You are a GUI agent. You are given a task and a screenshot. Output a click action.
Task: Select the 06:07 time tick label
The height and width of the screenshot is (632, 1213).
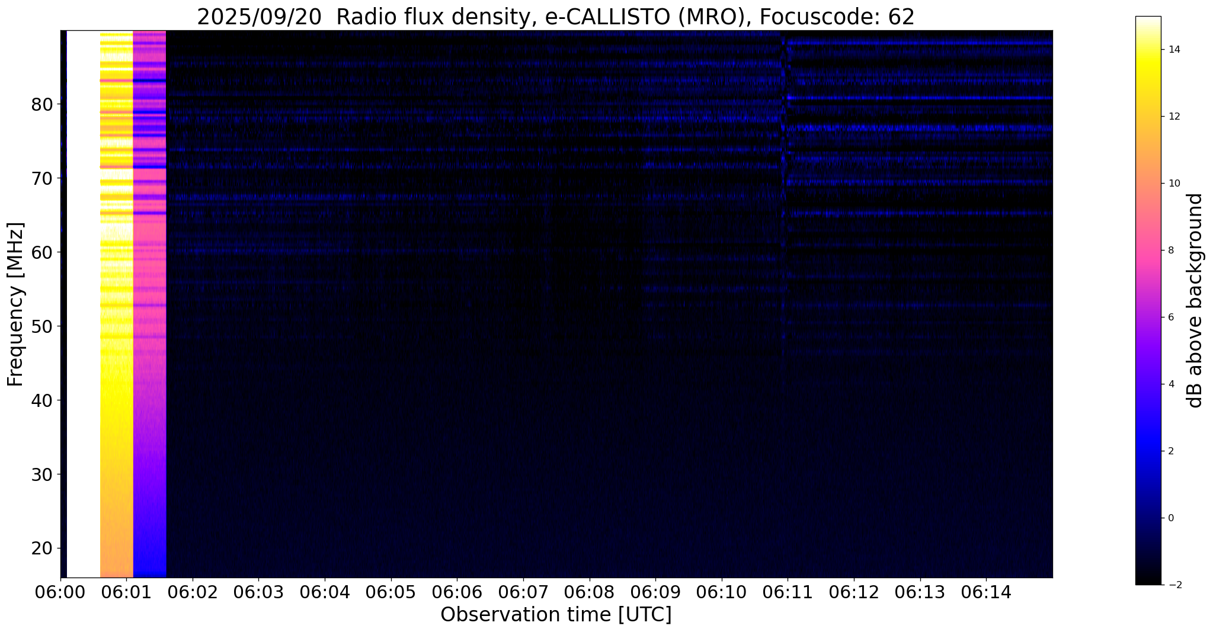coord(523,592)
